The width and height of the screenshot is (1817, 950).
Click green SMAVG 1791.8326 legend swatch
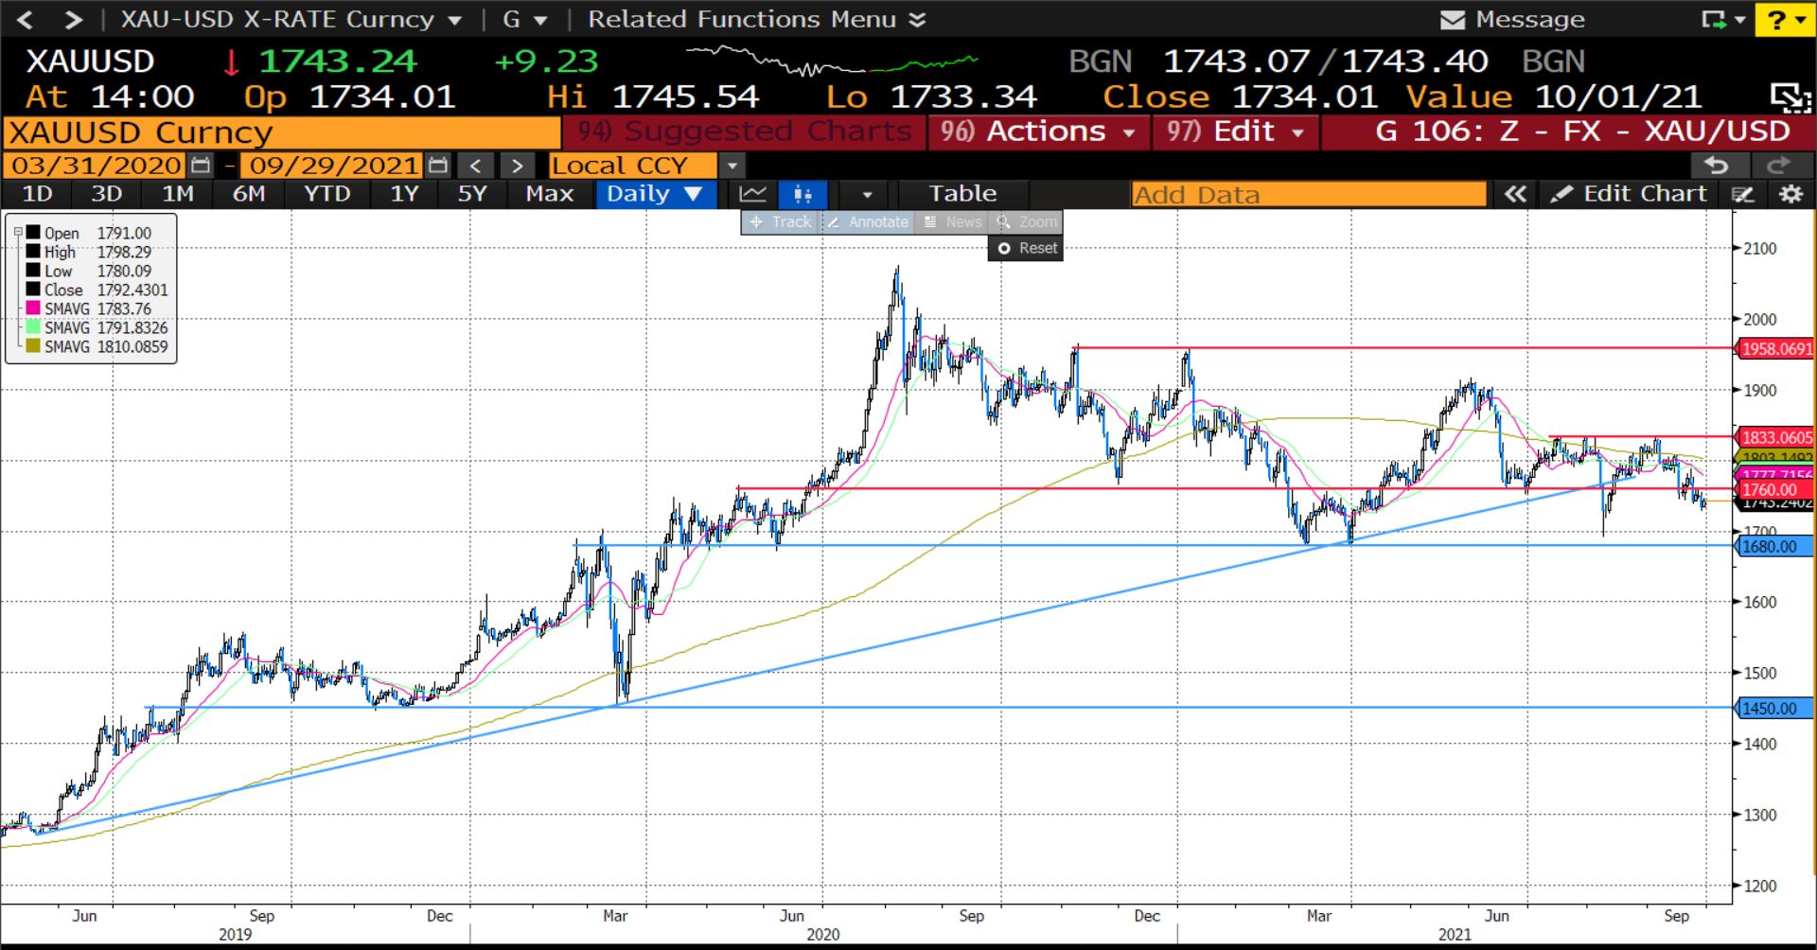coord(33,327)
